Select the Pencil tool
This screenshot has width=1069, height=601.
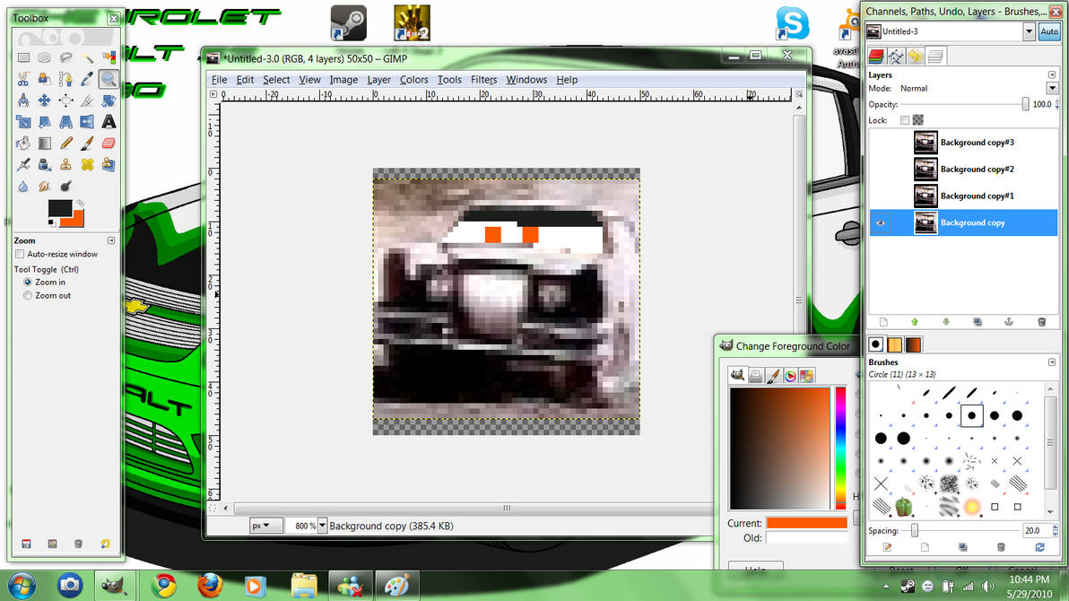click(65, 144)
